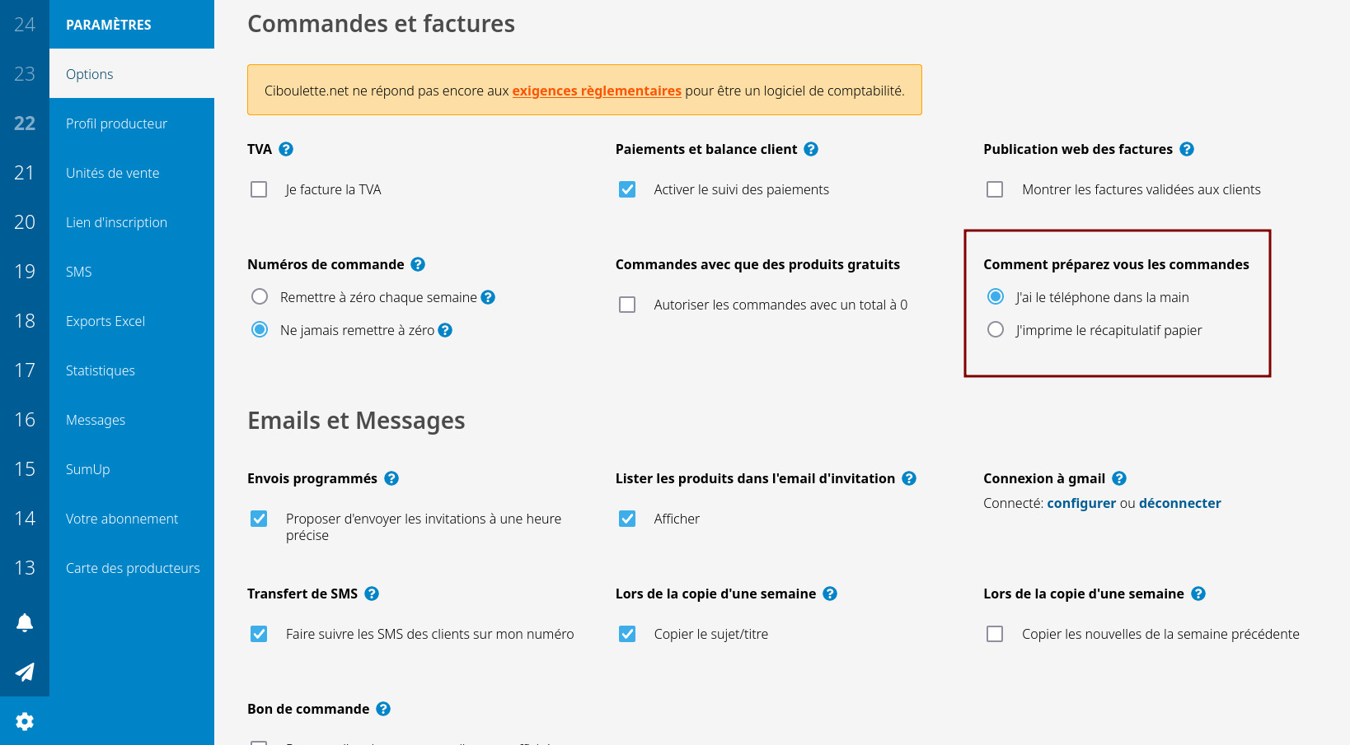1350x745 pixels.
Task: Click help icon beside Connexion à gmail
Action: coord(1119,478)
